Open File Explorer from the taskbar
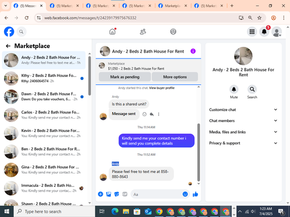Screen dimensions: 290x217 coord(126,212)
